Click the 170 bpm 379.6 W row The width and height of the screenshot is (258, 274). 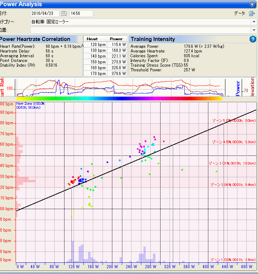click(105, 73)
